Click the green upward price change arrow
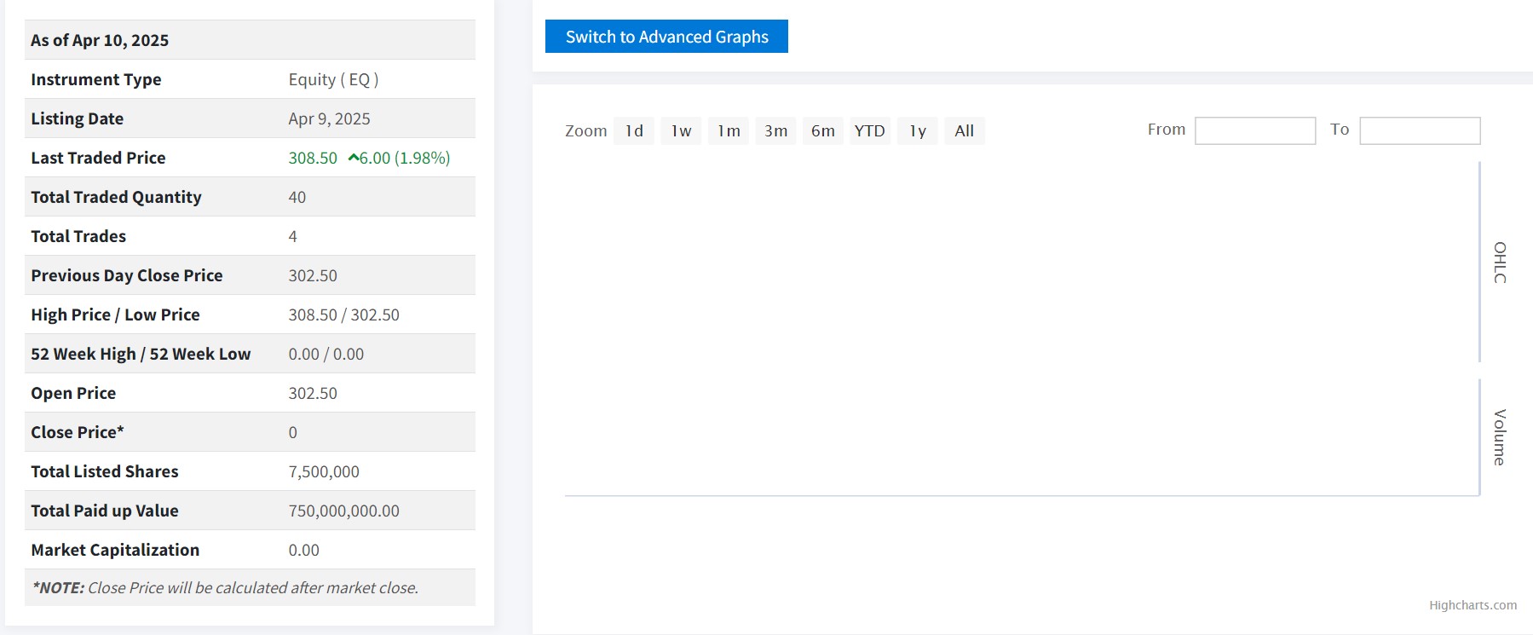Image resolution: width=1533 pixels, height=635 pixels. point(353,158)
